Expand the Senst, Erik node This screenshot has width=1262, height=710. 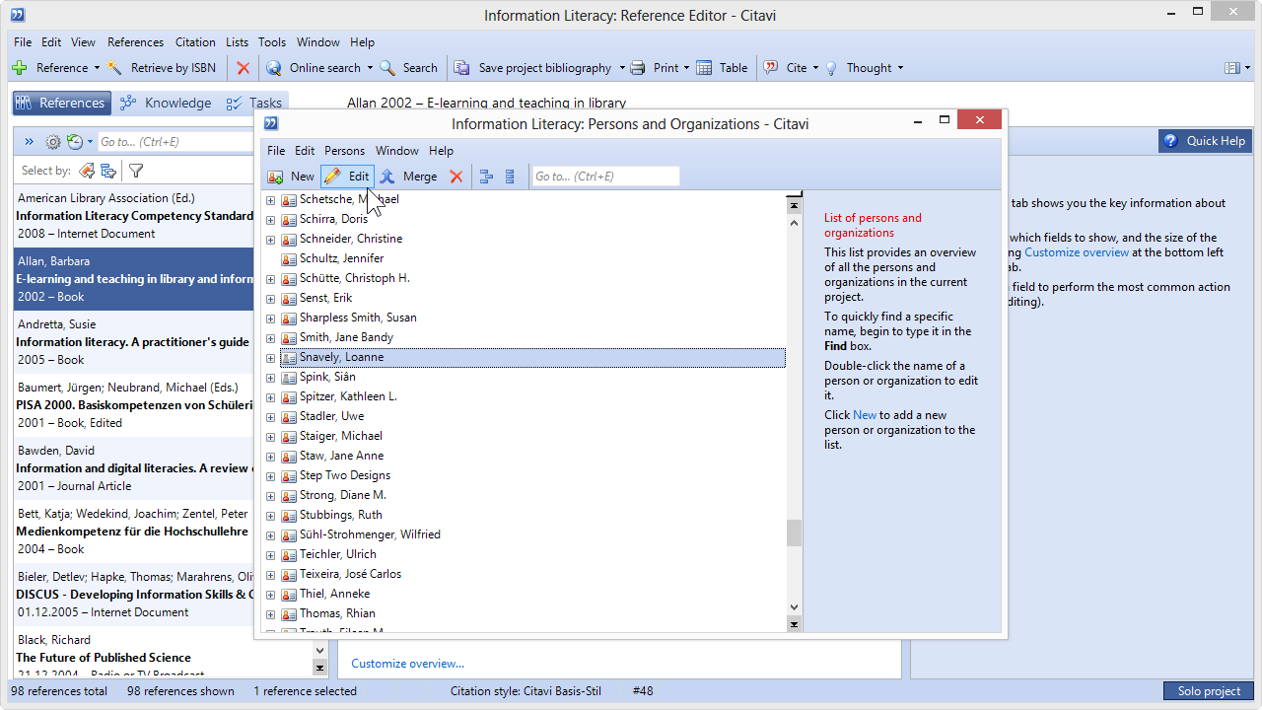(270, 298)
